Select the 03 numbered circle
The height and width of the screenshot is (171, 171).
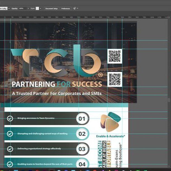82,149
